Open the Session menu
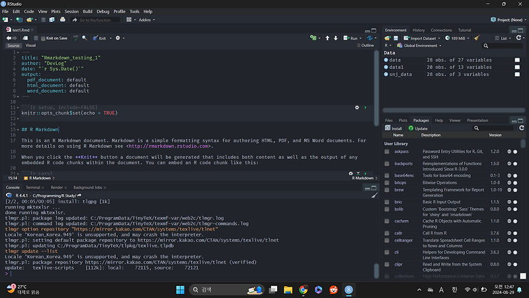The height and width of the screenshot is (298, 529). pyautogui.click(x=71, y=11)
